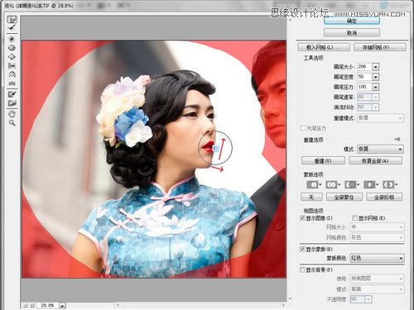This screenshot has height=310, width=414.
Task: Click the Brush Size value field
Action: click(364, 67)
